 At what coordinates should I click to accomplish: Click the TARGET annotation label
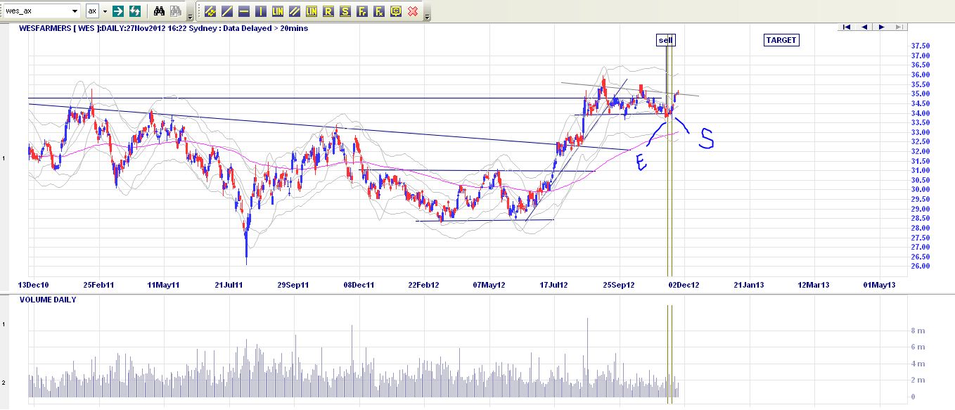pyautogui.click(x=781, y=40)
